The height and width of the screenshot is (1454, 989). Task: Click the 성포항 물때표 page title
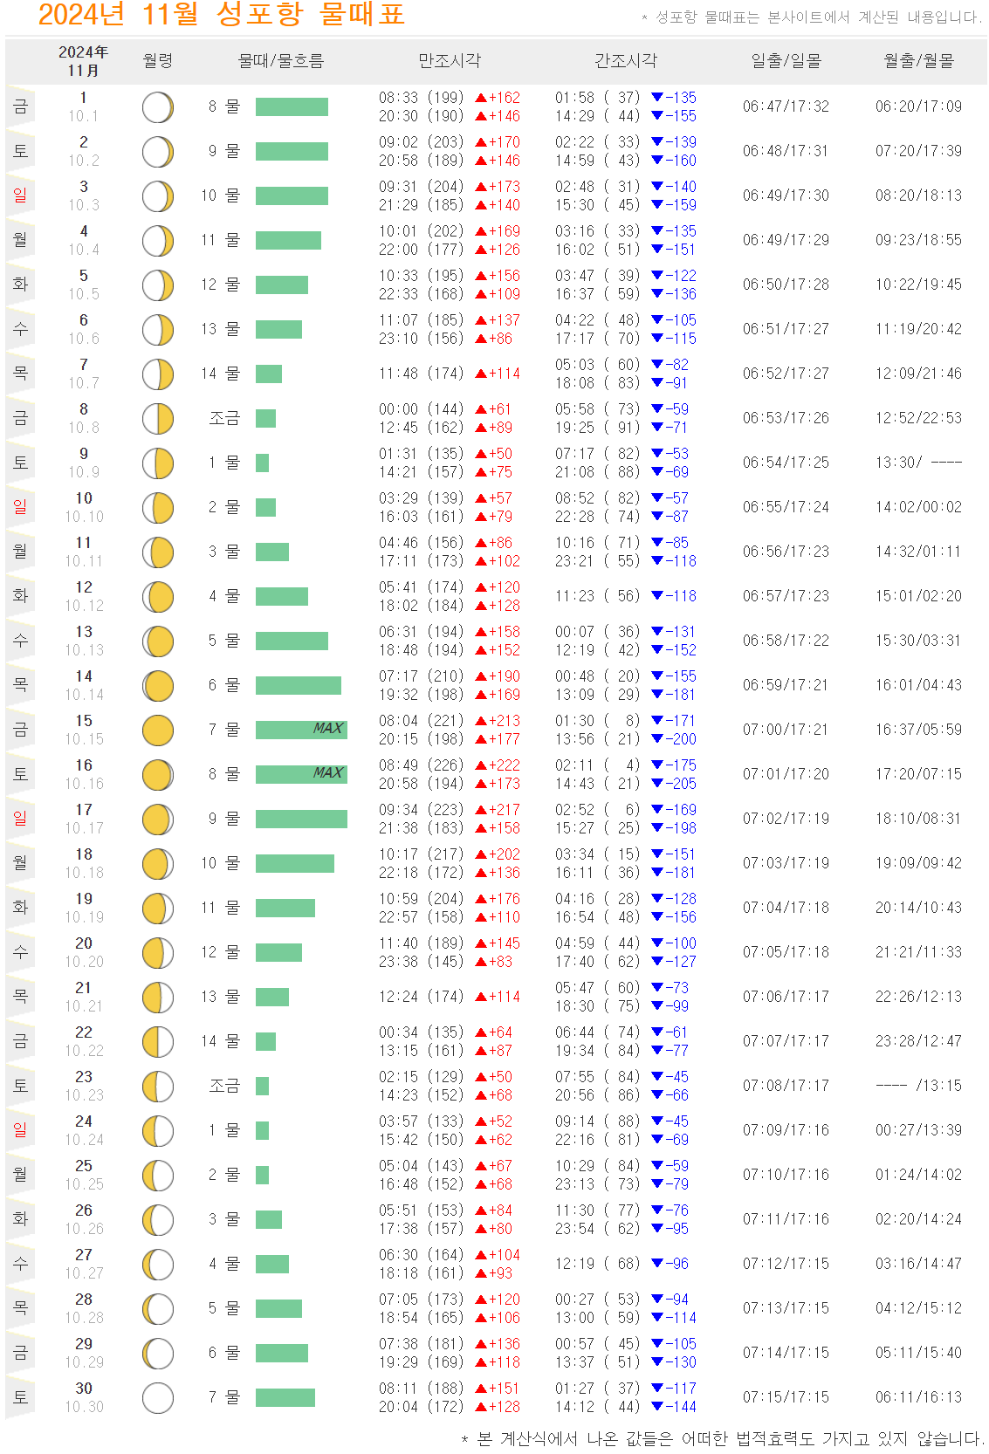222,14
